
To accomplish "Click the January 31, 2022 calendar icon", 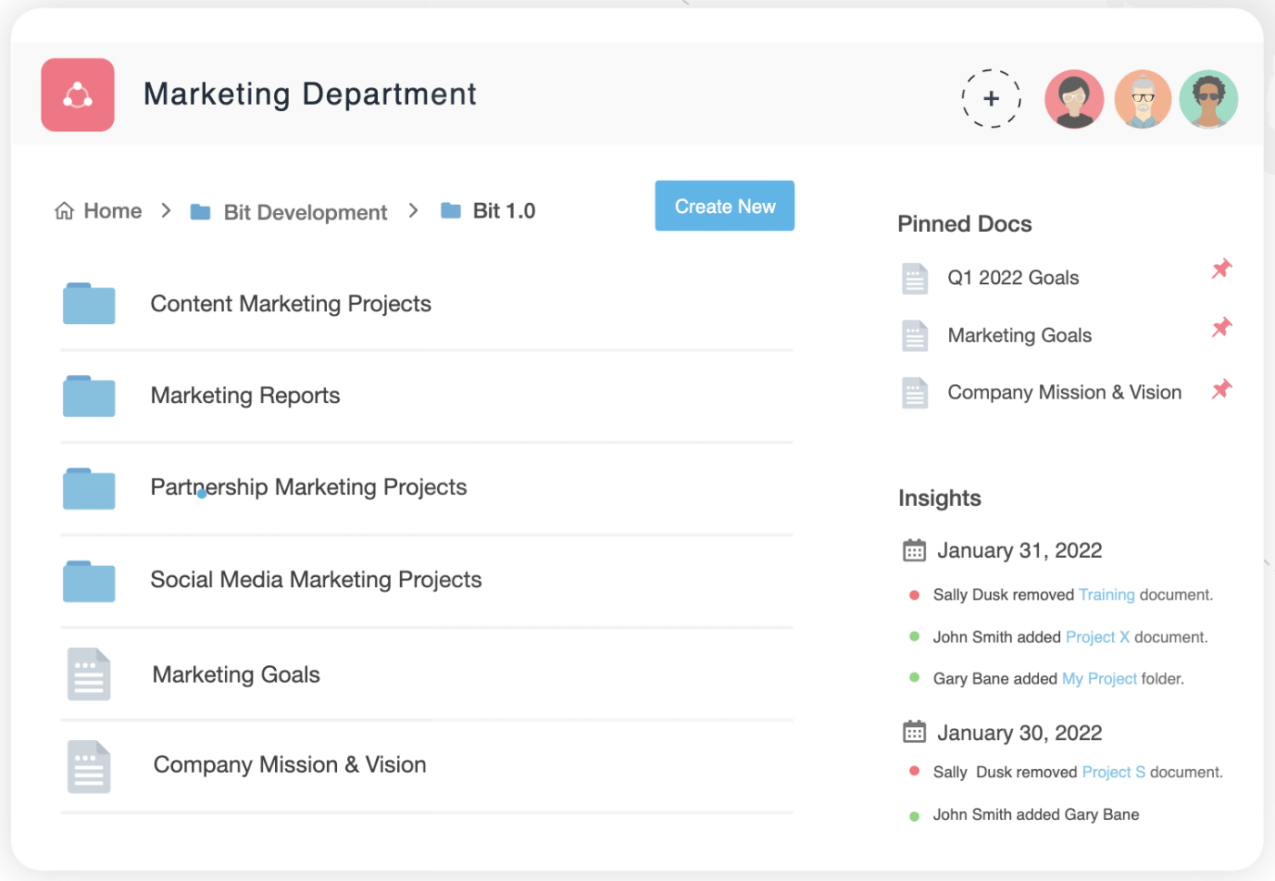I will pos(913,551).
